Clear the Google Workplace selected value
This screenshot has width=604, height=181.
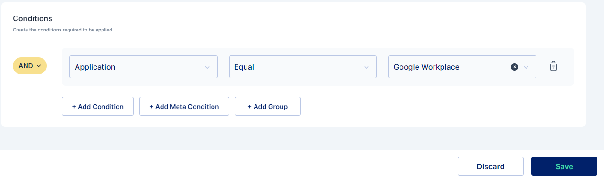515,67
